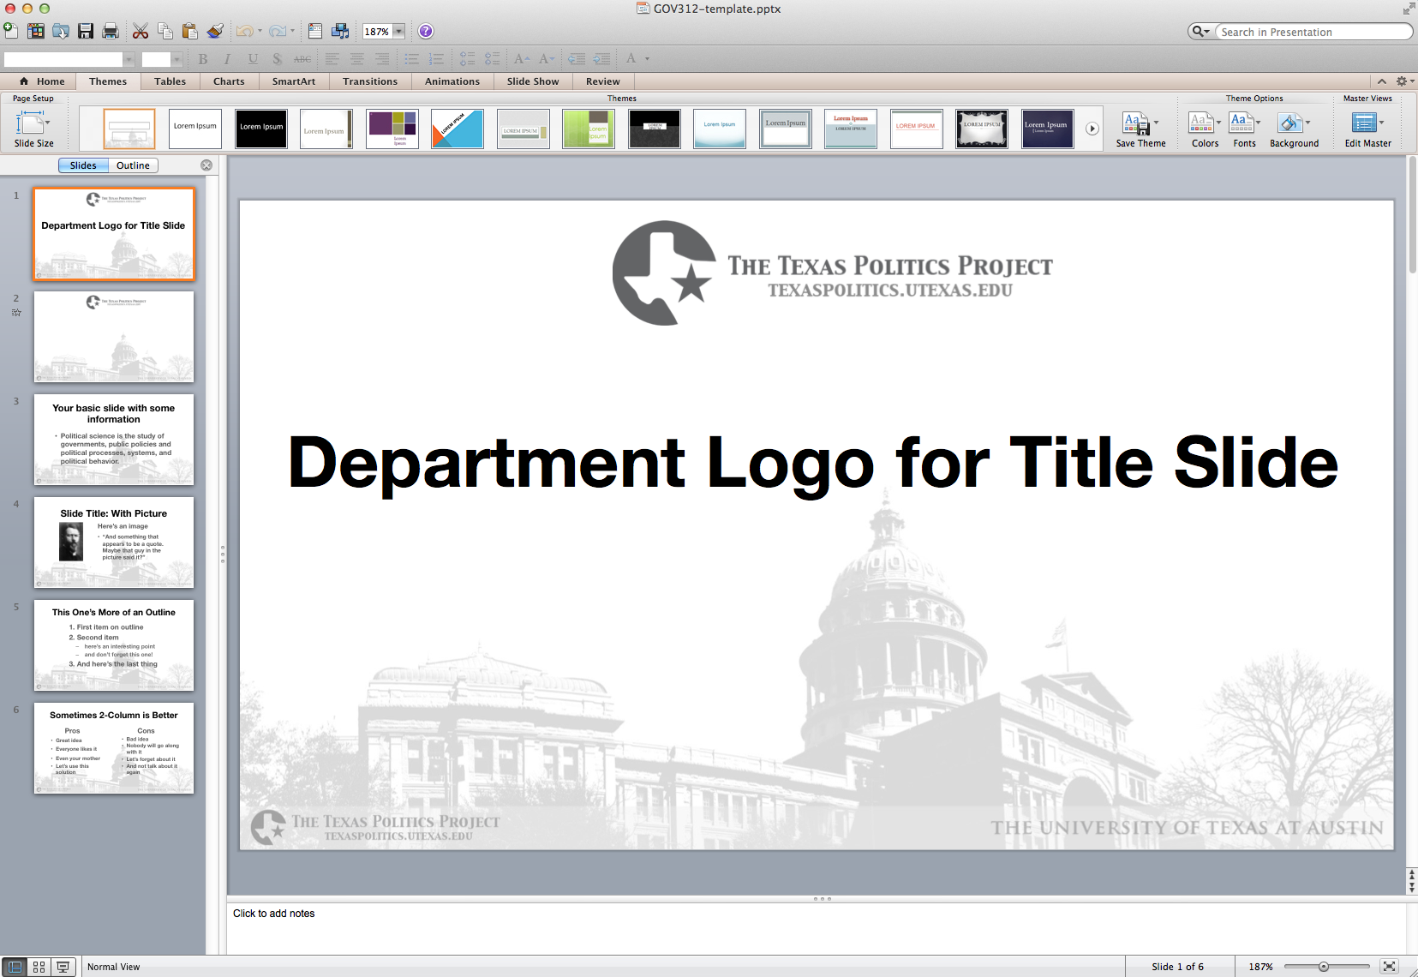Open Help with purple question mark
This screenshot has height=977, width=1418.
(x=426, y=32)
